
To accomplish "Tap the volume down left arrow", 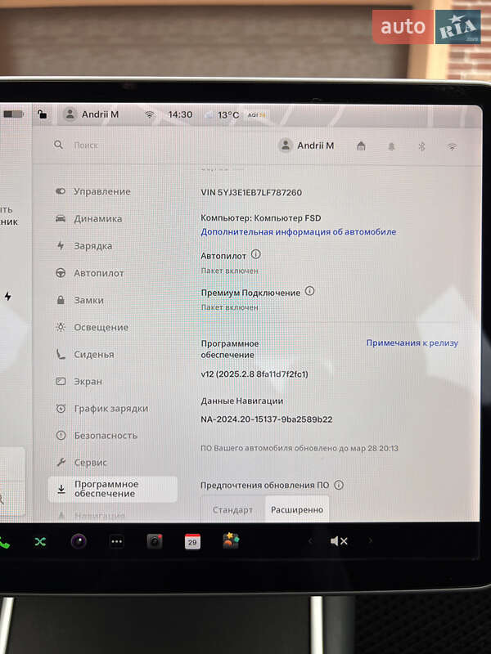I will [x=310, y=541].
